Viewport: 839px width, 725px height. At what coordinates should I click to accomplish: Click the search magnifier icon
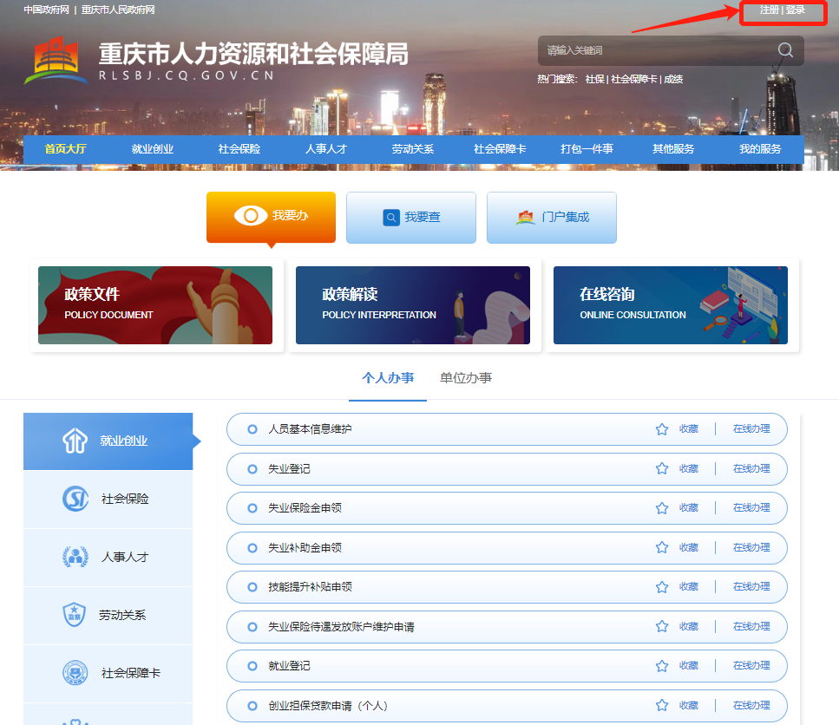click(x=785, y=50)
